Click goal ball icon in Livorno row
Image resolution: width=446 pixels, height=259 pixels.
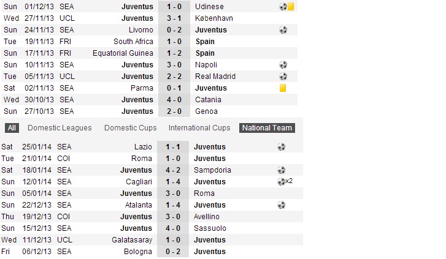(282, 30)
